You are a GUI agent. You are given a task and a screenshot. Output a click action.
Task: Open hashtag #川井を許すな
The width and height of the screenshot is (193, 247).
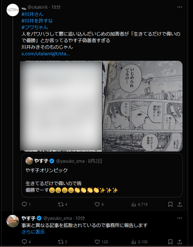click(37, 21)
